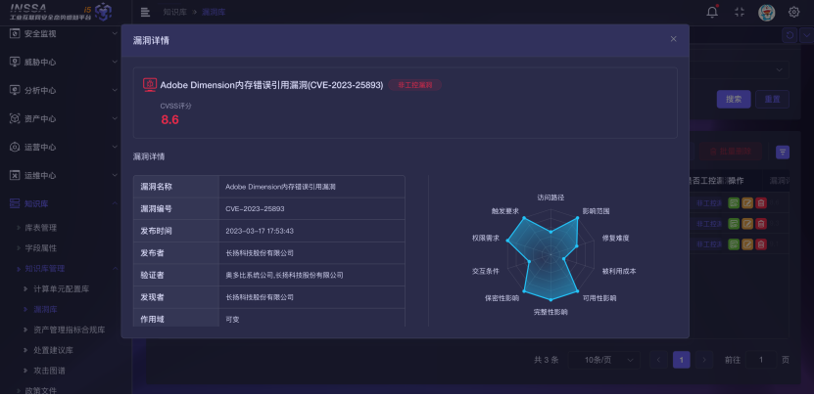Open 资产管理指标合规库 in the sidebar

coord(69,329)
